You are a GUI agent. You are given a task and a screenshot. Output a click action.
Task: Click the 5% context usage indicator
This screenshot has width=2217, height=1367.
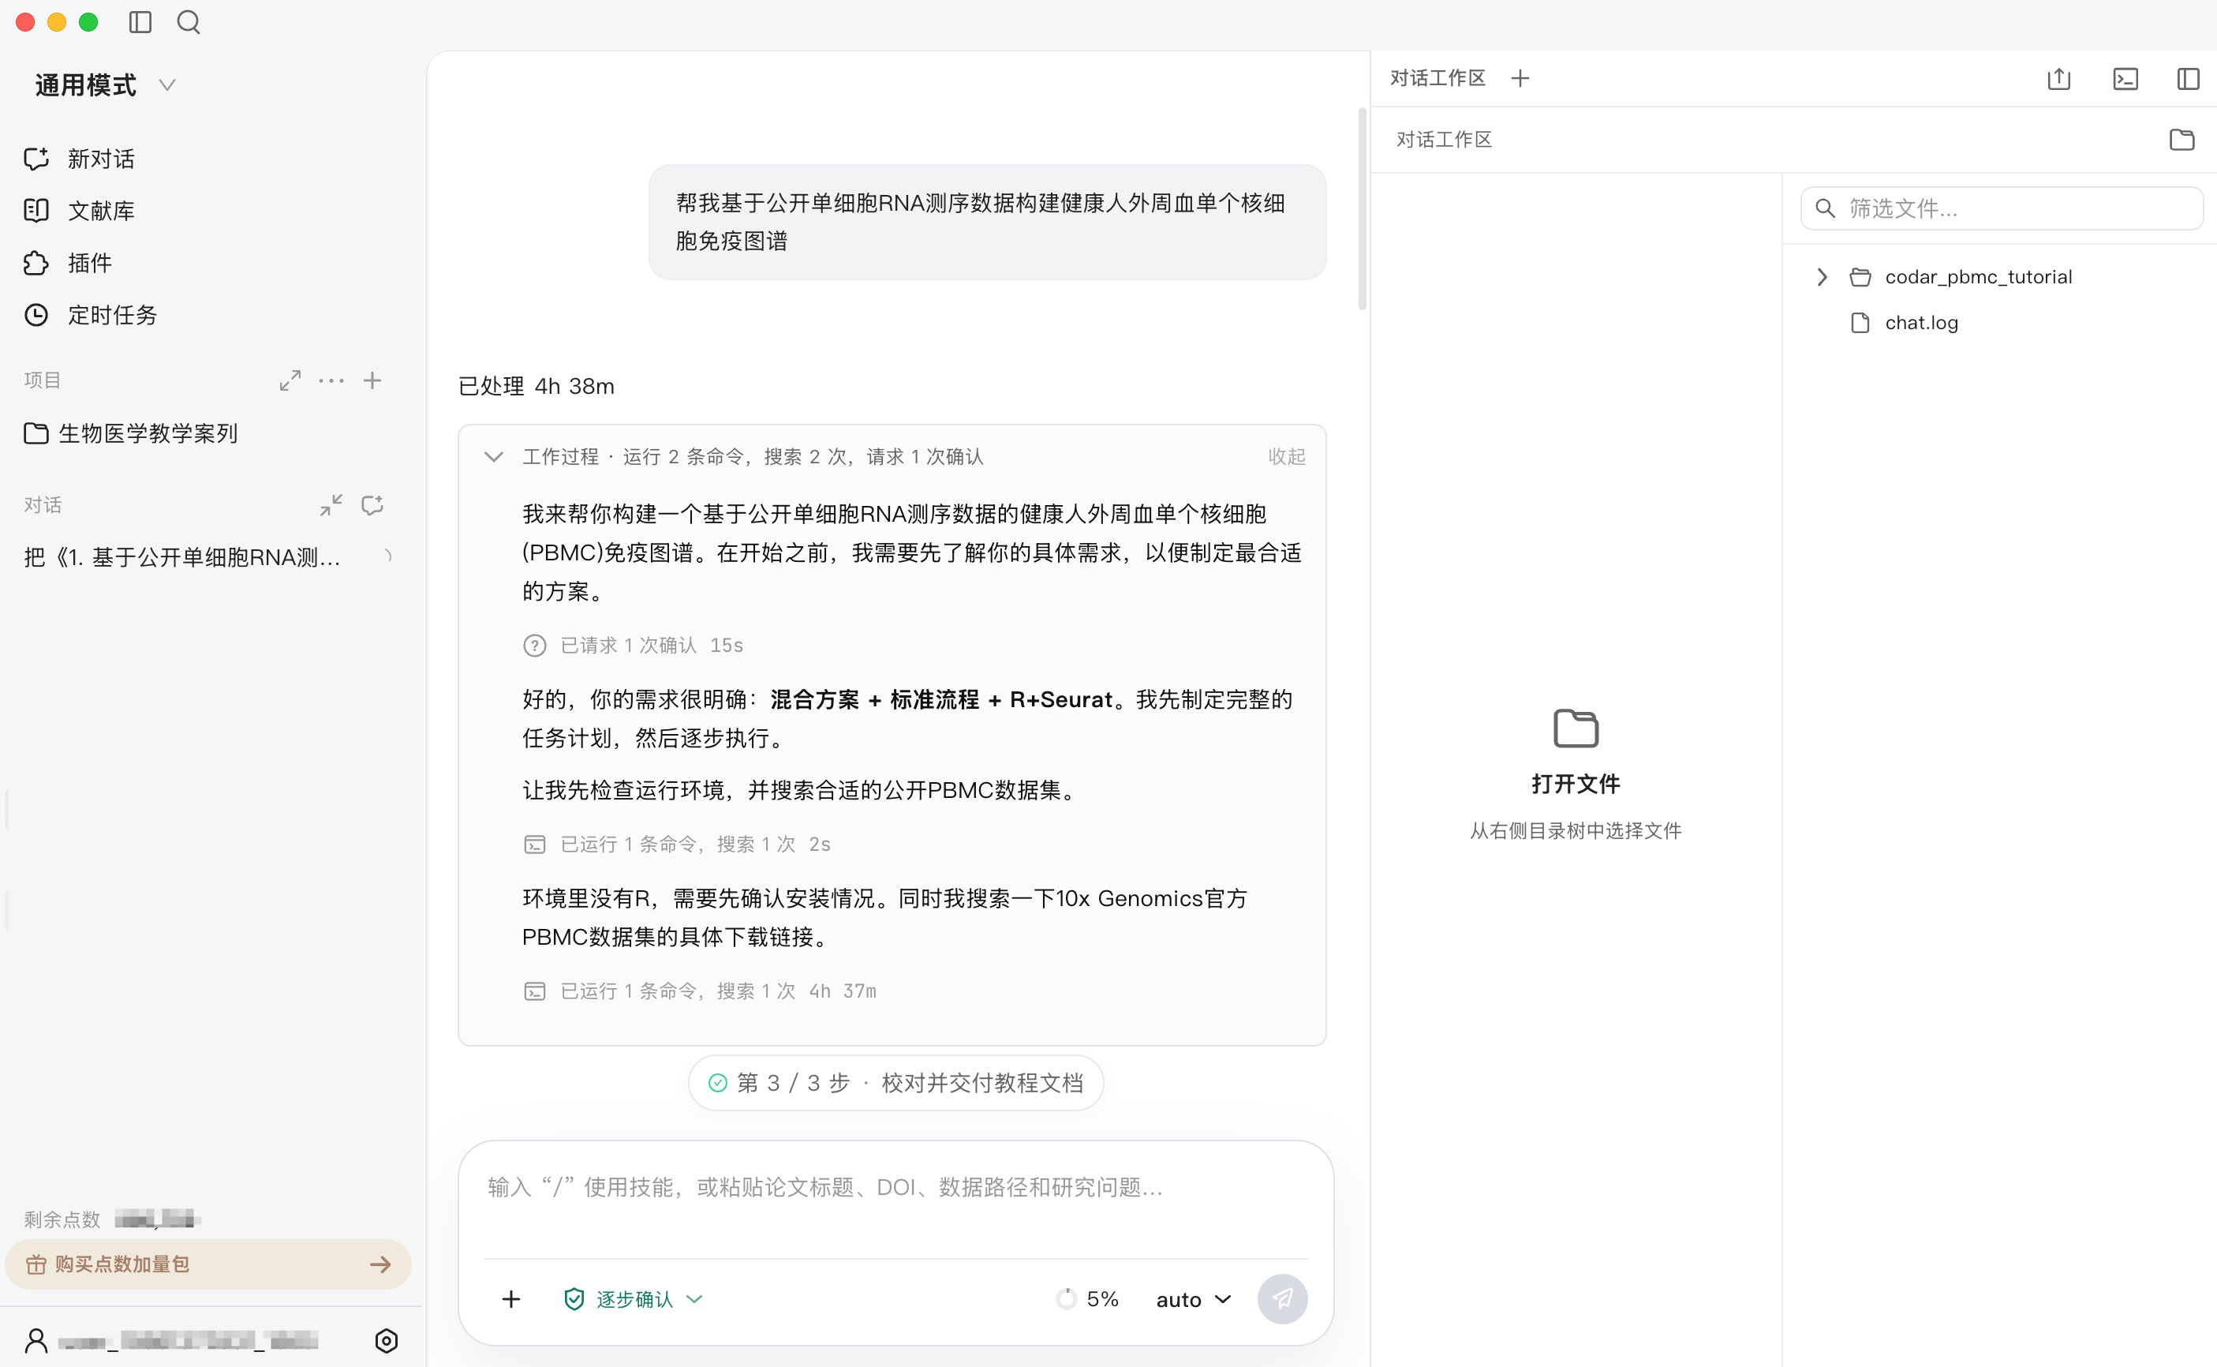pyautogui.click(x=1087, y=1299)
